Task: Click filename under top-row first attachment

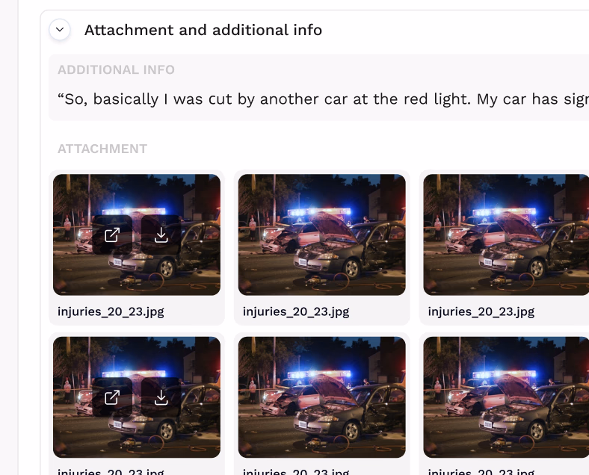Action: click(111, 311)
